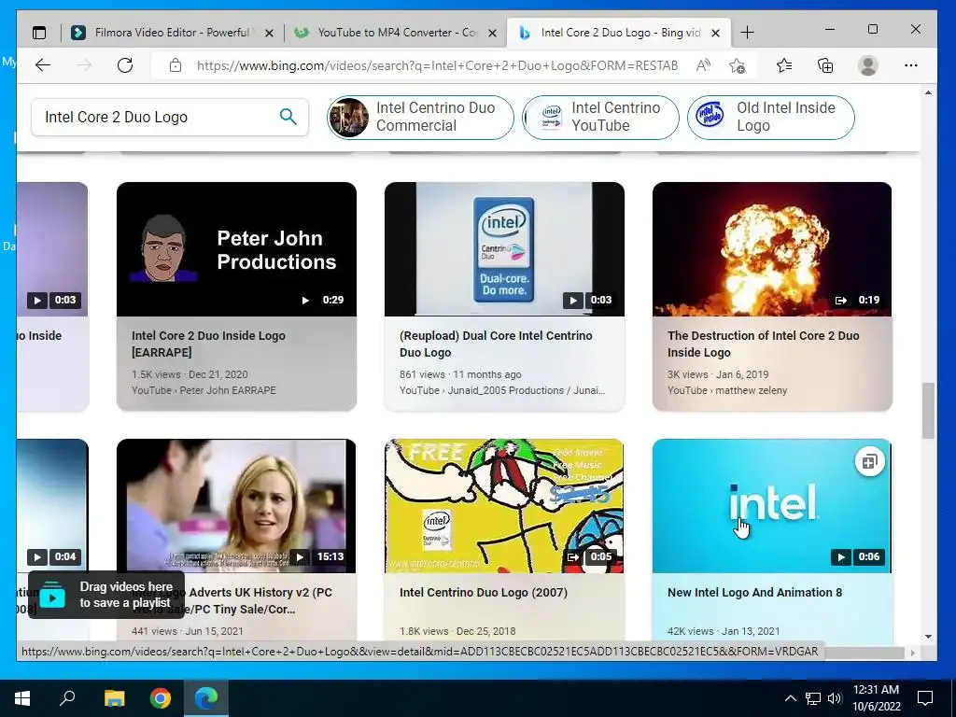Viewport: 956px width, 717px height.
Task: Open a new browser tab
Action: (747, 33)
